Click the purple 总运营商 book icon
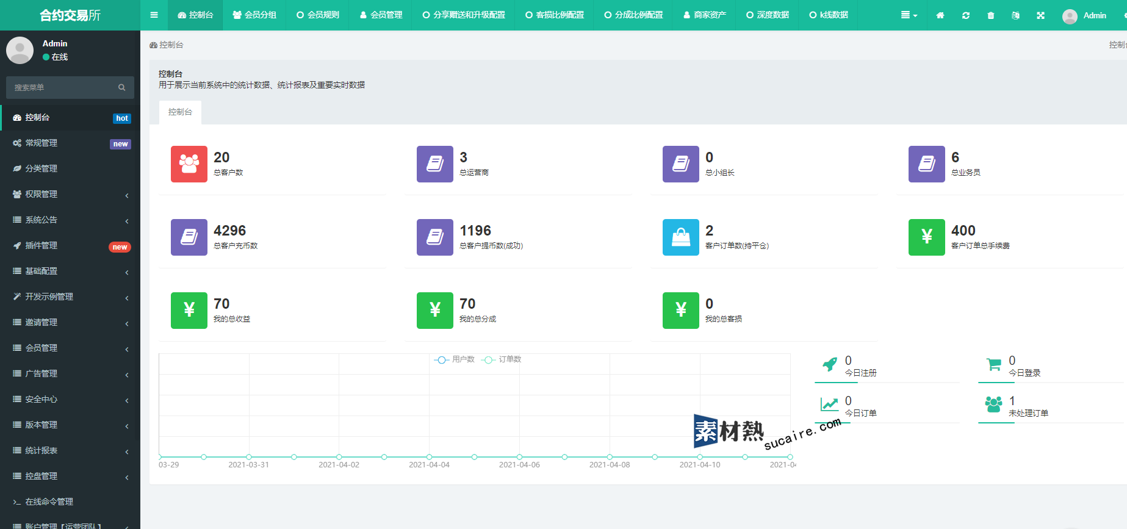Screen dimensions: 1127x529 click(x=435, y=164)
